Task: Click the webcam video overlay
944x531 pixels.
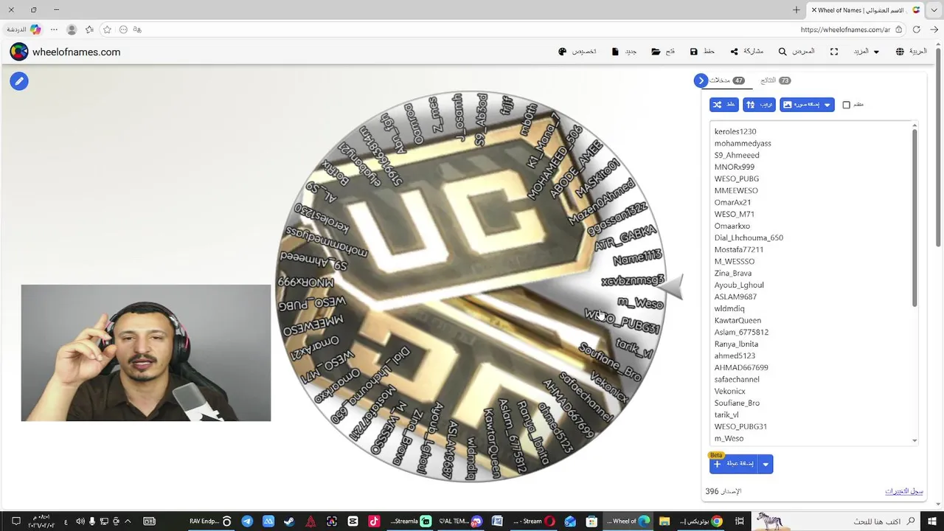Action: click(x=146, y=353)
